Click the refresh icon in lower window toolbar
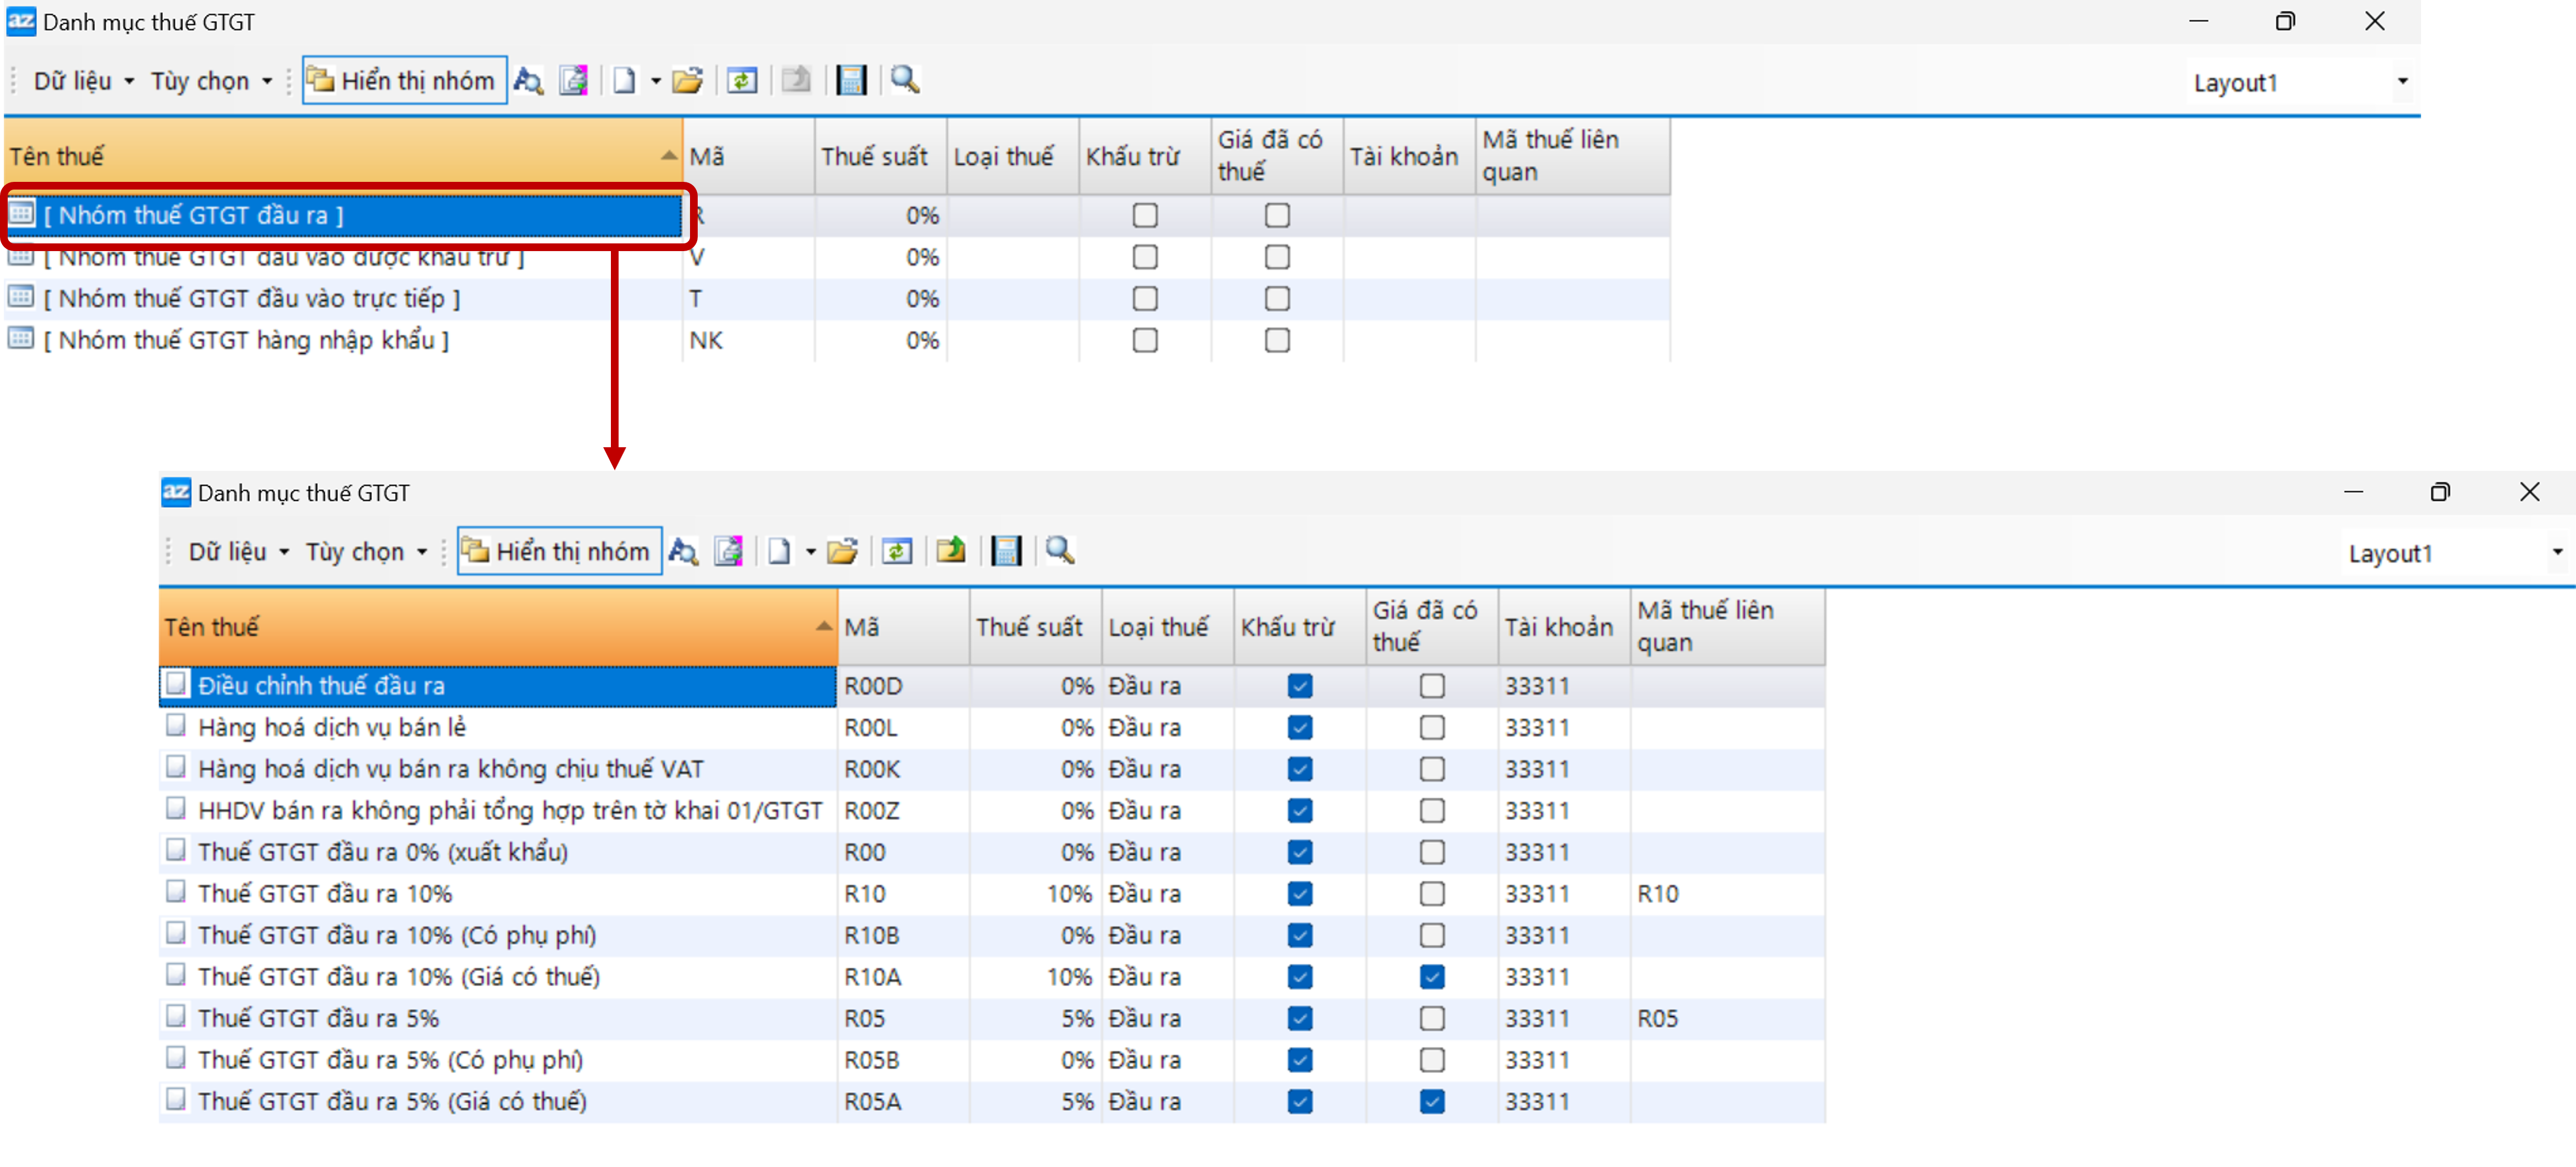 (x=897, y=551)
